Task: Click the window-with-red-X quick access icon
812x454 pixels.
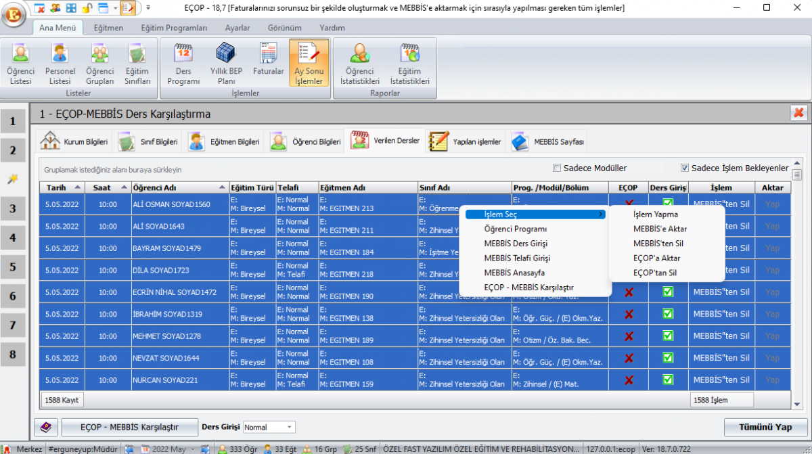Action: [x=40, y=8]
